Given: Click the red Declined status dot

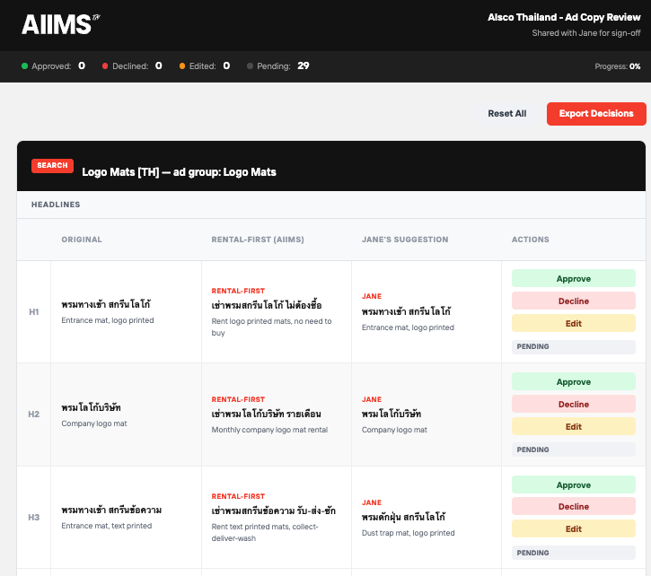Looking at the screenshot, I should pos(105,66).
